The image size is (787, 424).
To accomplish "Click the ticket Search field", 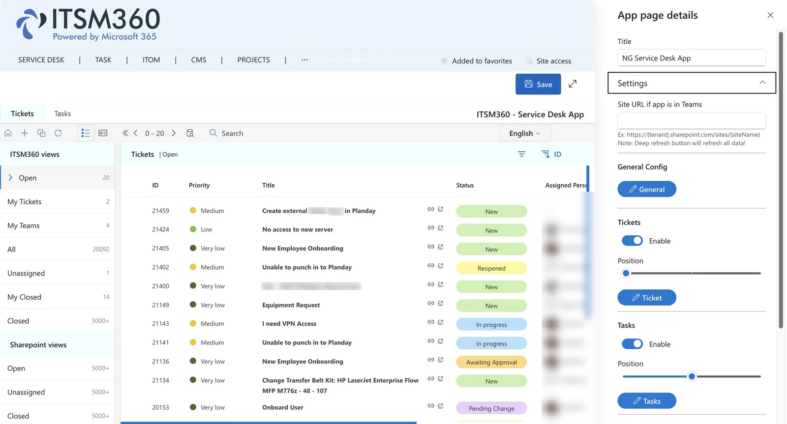I will tap(232, 133).
